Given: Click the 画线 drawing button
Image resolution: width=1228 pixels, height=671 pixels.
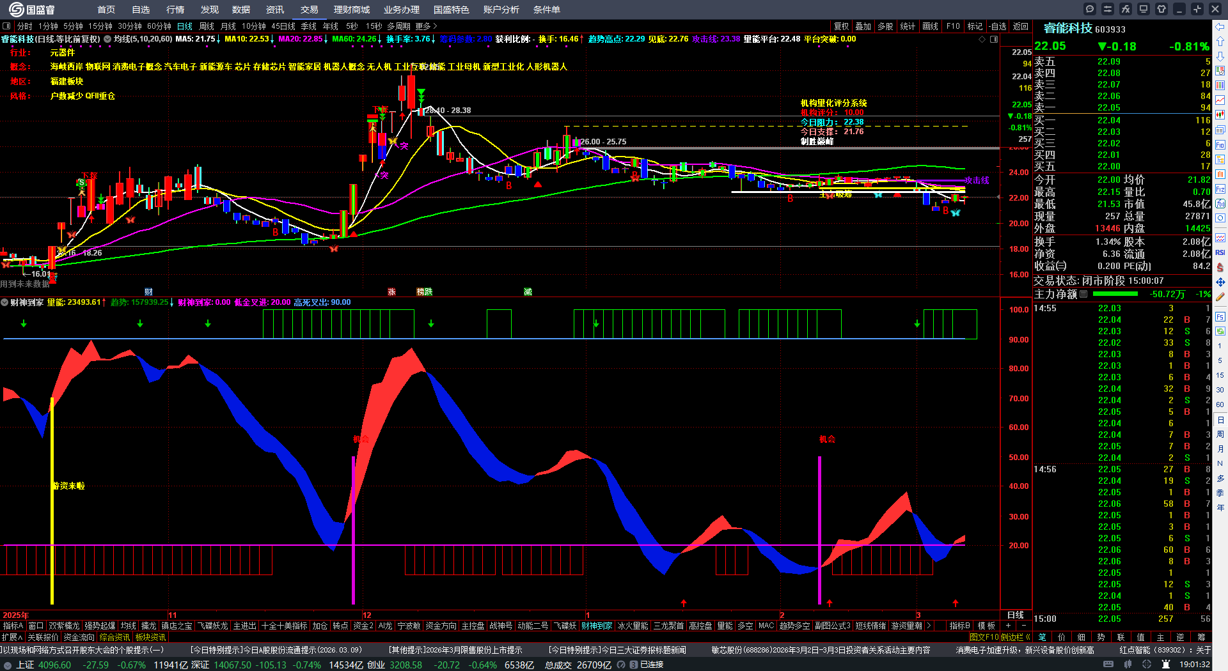Looking at the screenshot, I should pyautogui.click(x=930, y=26).
